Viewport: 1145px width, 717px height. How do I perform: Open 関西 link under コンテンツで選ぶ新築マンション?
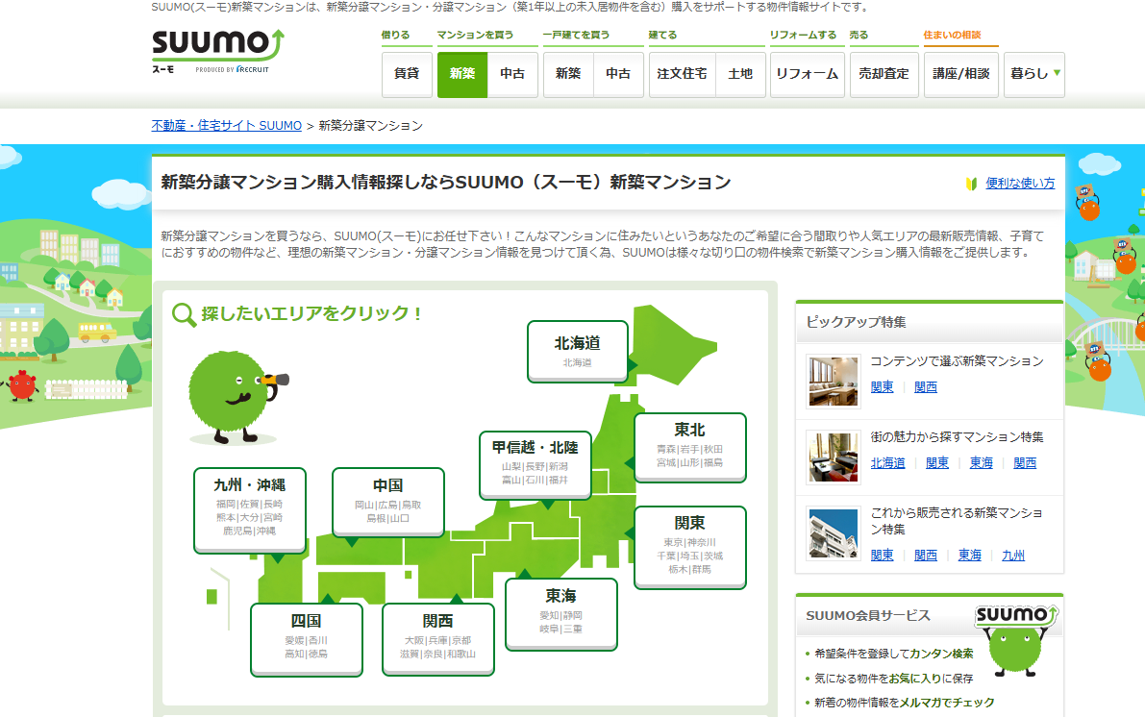926,387
